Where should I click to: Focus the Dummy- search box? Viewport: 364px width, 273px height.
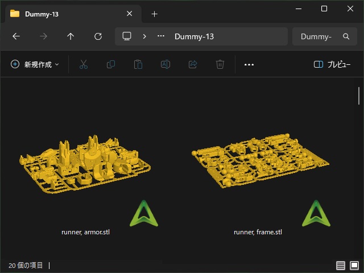325,36
